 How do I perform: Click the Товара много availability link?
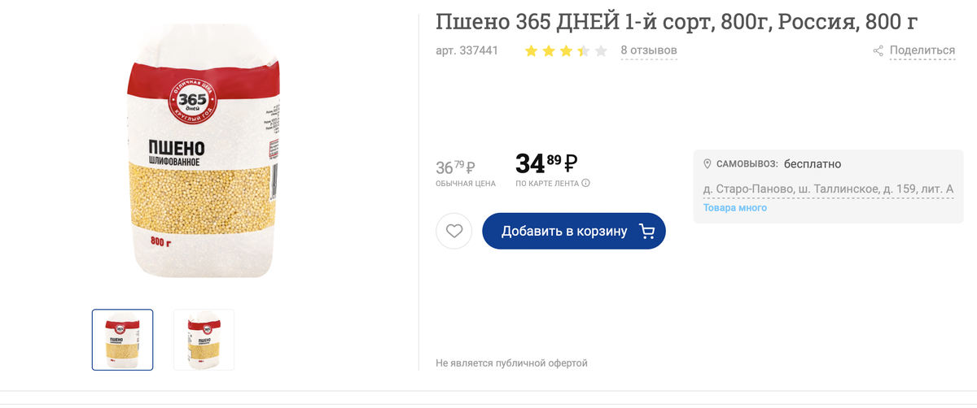tap(734, 208)
